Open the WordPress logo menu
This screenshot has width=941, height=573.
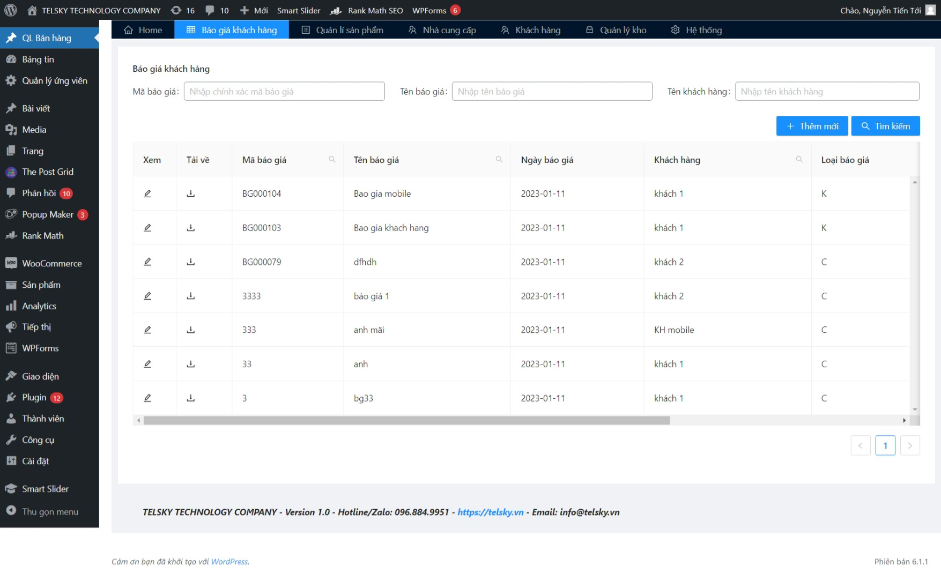(x=11, y=10)
